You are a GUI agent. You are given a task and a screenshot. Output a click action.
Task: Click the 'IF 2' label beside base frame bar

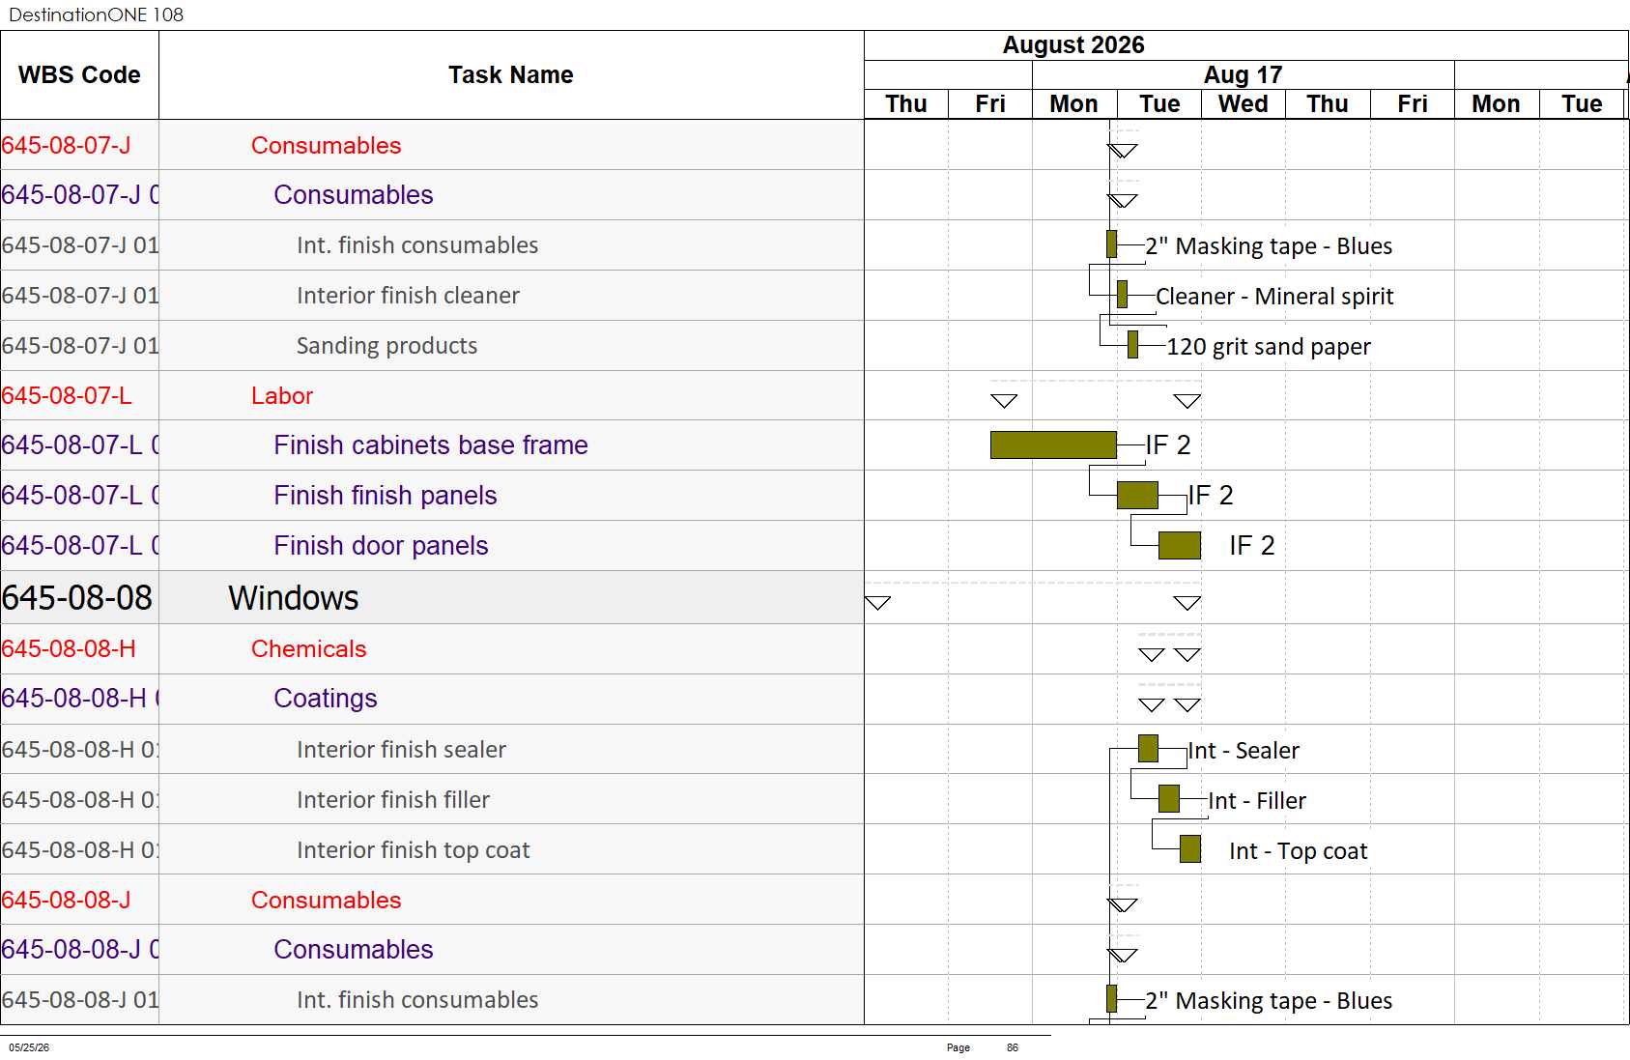[1168, 445]
